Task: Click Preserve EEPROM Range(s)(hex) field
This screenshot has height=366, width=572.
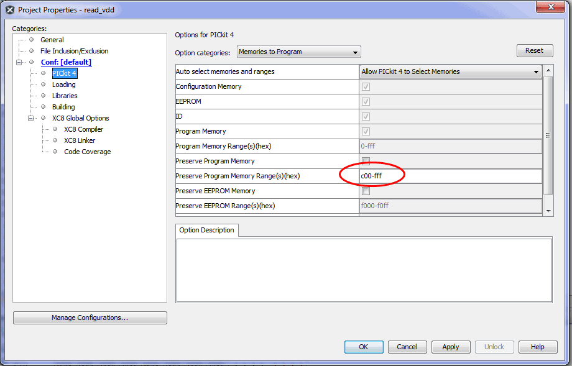Action: pyautogui.click(x=451, y=206)
